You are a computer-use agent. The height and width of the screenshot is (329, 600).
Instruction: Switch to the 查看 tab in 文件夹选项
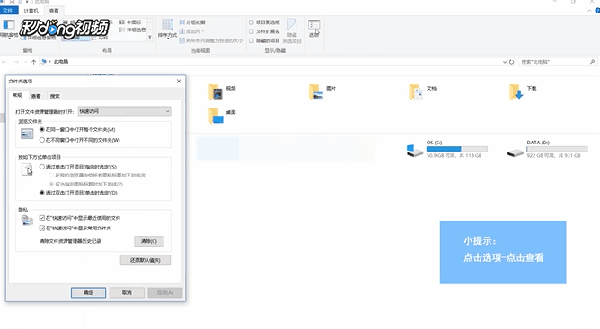pos(36,96)
